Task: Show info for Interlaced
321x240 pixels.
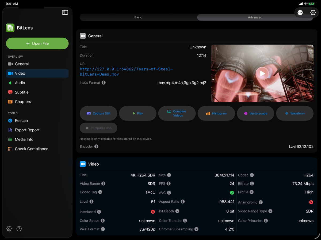Action: [99, 212]
